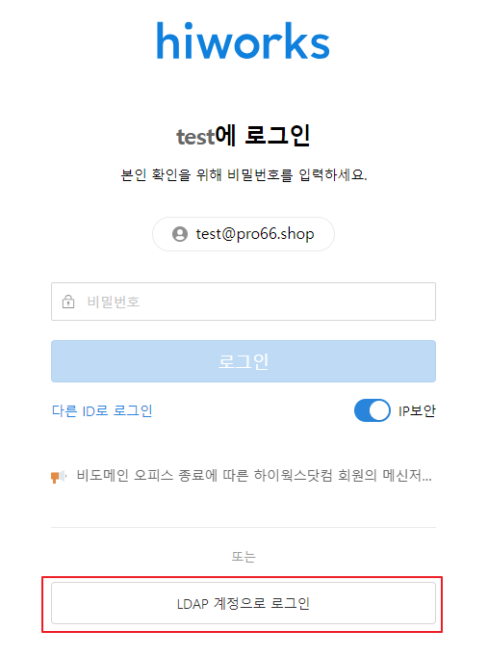Image resolution: width=488 pixels, height=657 pixels.
Task: Click the test@pro66.shop account chip
Action: (244, 234)
